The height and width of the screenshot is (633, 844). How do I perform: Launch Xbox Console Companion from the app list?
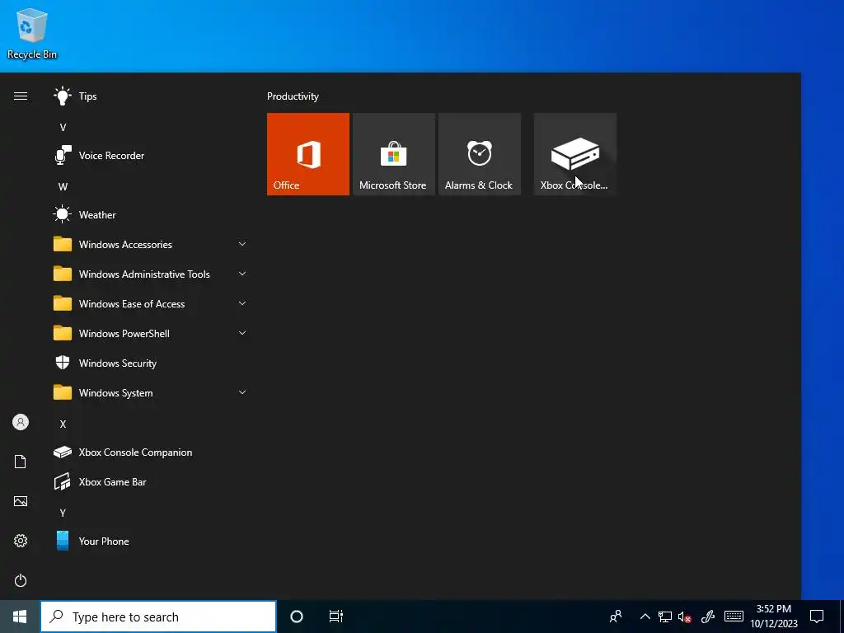click(151, 452)
